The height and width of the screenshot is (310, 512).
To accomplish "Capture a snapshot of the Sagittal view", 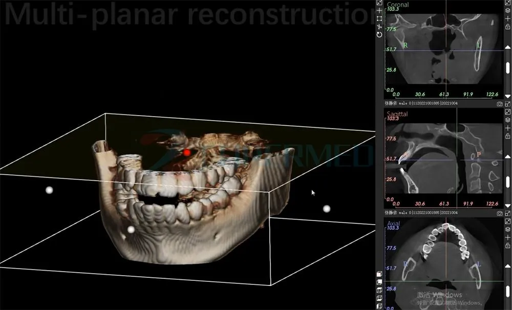I will (500, 211).
